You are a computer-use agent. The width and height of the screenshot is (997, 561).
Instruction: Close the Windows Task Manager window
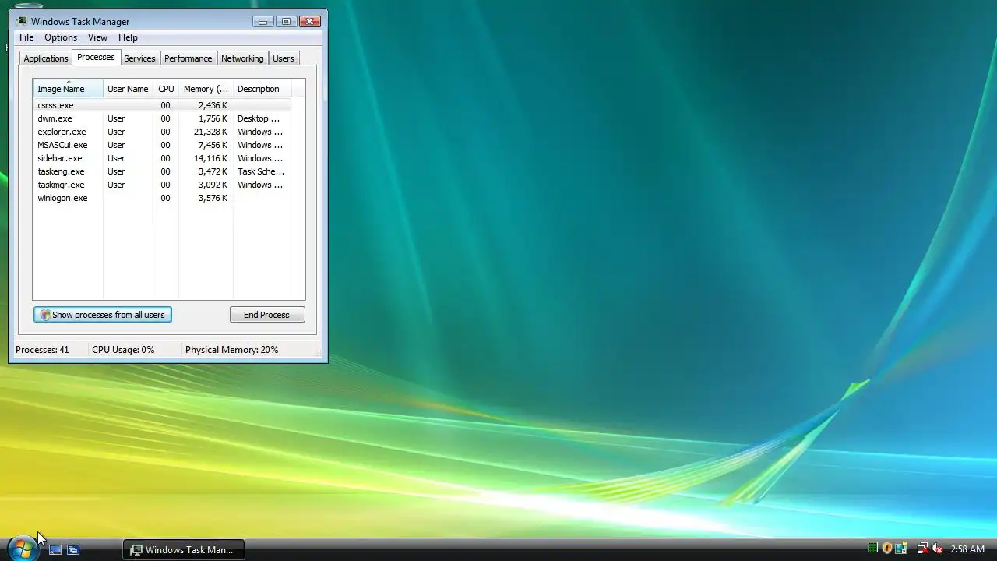tap(310, 22)
